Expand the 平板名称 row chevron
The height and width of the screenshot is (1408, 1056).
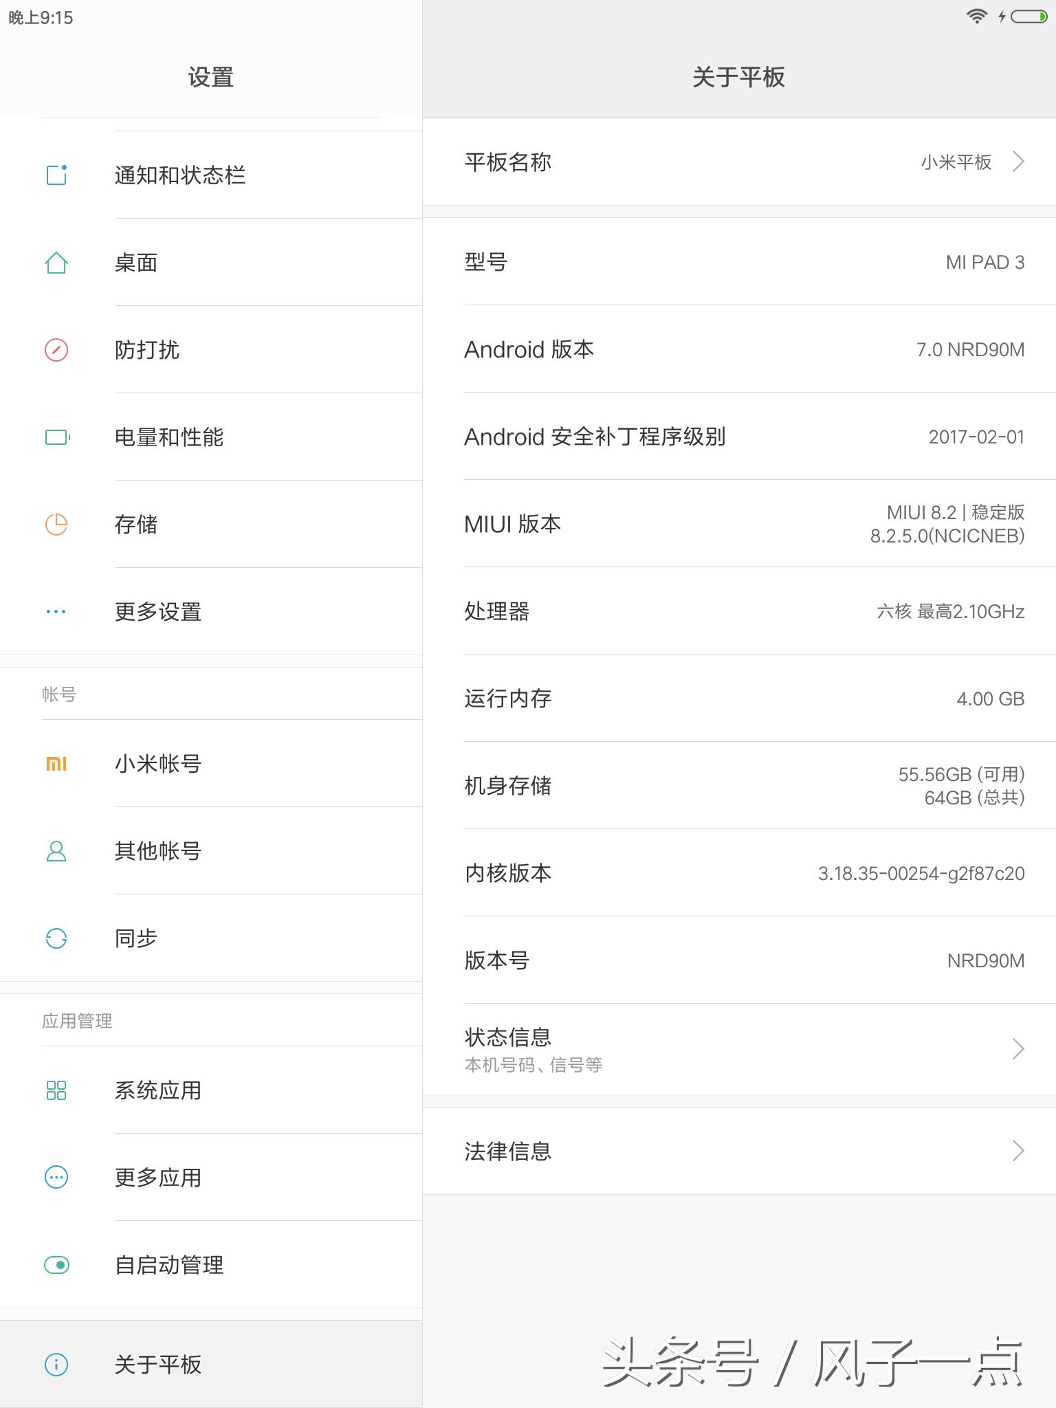1017,162
